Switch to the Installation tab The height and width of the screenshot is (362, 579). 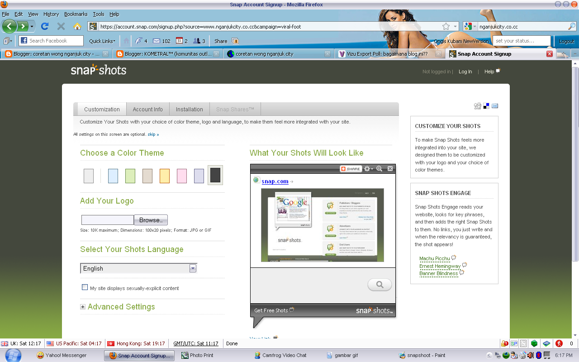189,109
